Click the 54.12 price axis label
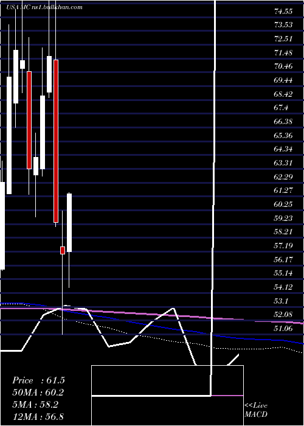Screen dimensions: 304x426 point(283,287)
